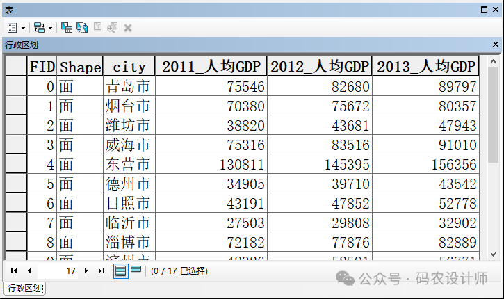The height and width of the screenshot is (299, 504).
Task: Open the Table Options menu icon
Action: 13,28
